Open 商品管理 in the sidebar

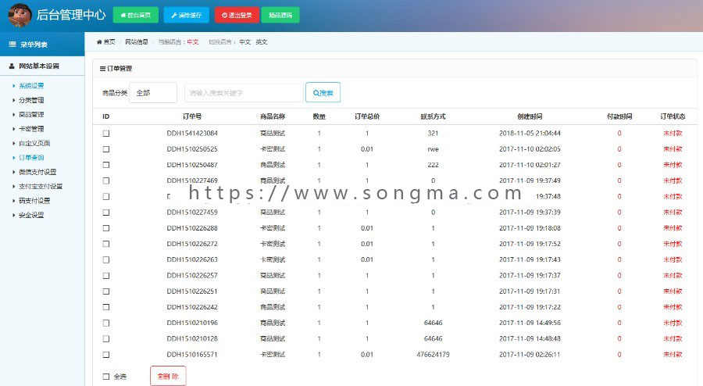click(31, 114)
